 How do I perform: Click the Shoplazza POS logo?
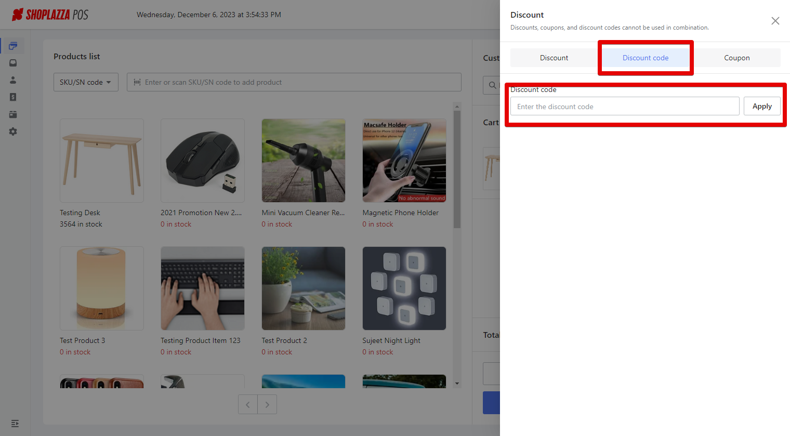pyautogui.click(x=50, y=15)
